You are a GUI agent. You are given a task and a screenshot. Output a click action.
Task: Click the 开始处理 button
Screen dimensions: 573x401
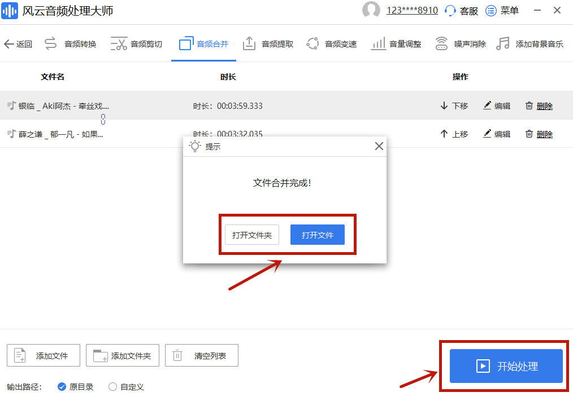coord(506,366)
